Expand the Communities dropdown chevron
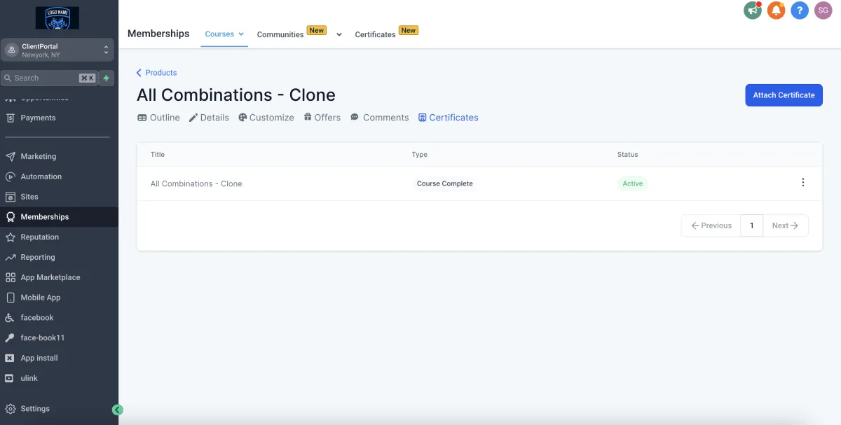 click(x=339, y=34)
